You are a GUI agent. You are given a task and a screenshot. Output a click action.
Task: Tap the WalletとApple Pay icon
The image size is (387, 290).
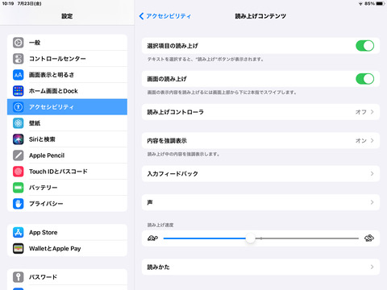click(19, 248)
